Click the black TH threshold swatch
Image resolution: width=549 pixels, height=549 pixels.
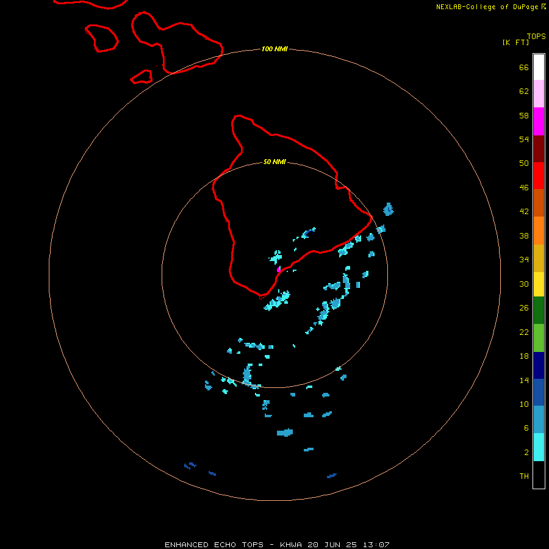539,475
